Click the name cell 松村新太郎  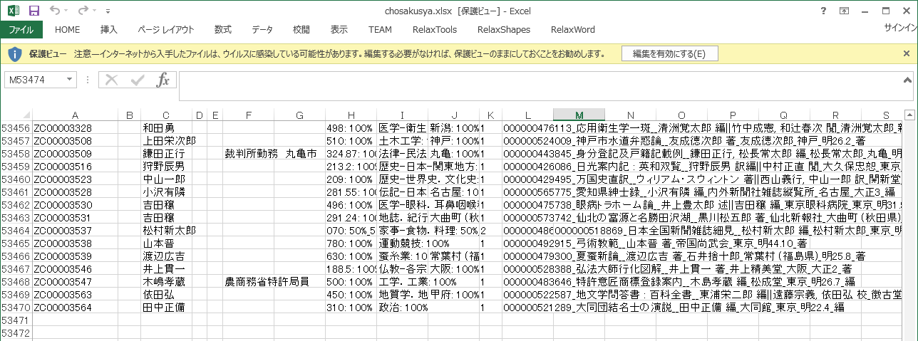tap(166, 230)
